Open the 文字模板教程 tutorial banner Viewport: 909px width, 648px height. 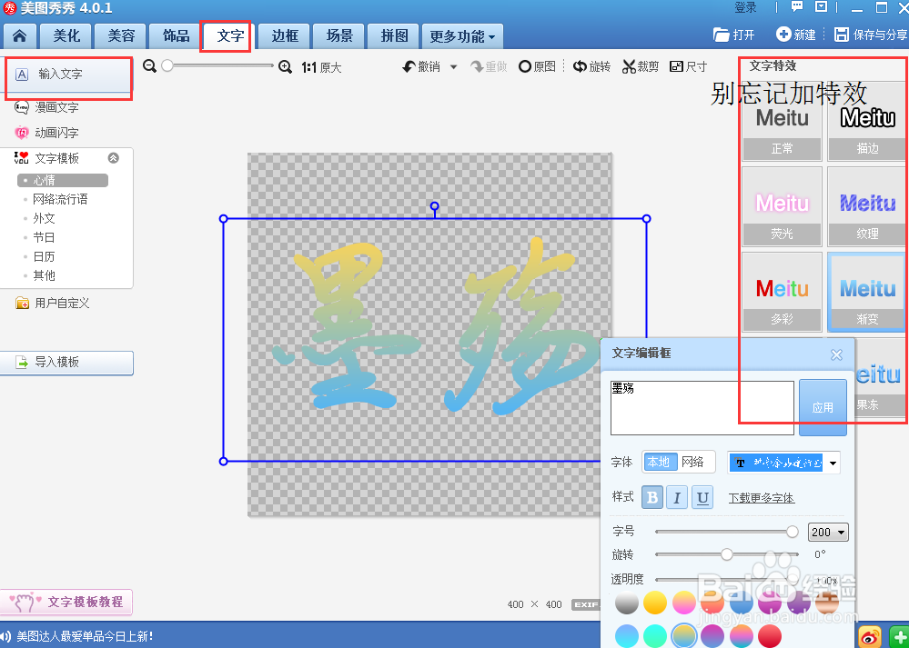[66, 602]
